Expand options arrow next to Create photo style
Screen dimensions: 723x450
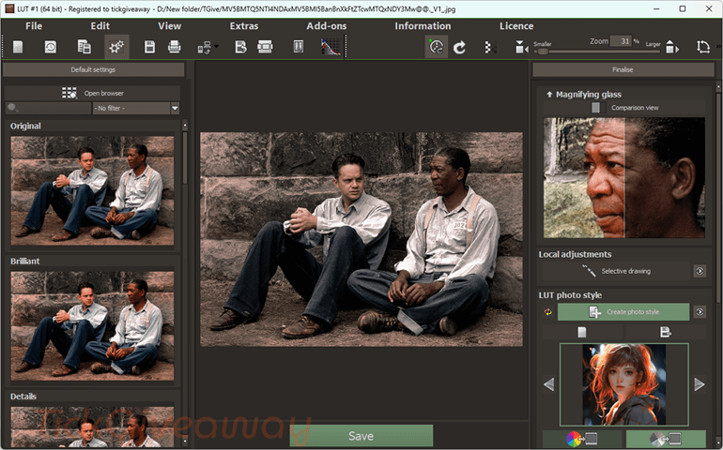point(700,312)
